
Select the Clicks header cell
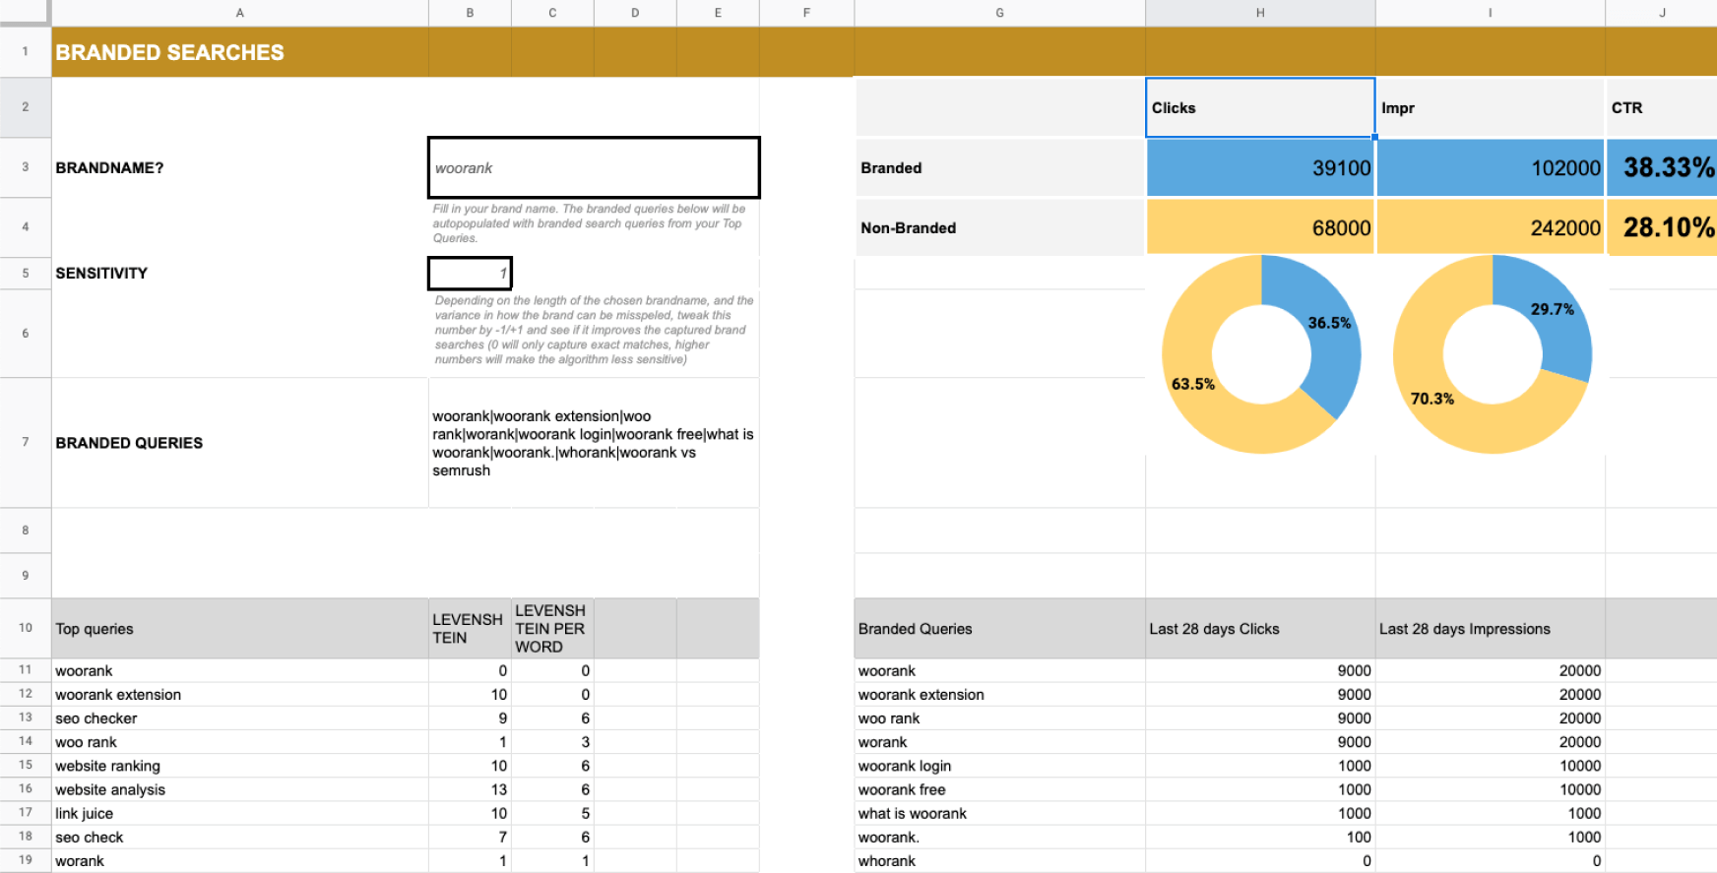coord(1259,107)
